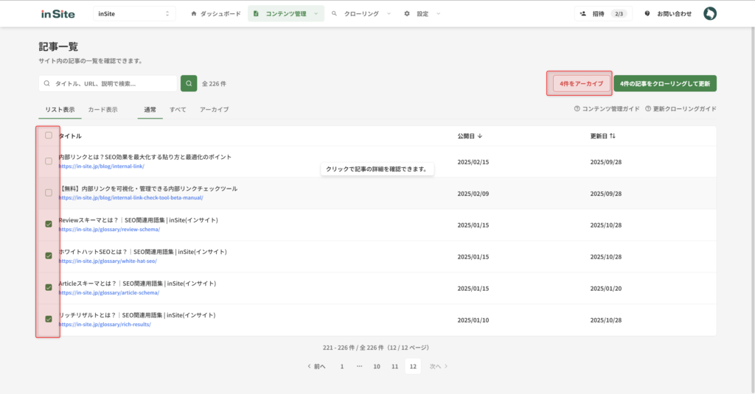Open the glossary/rich-results URL

105,325
